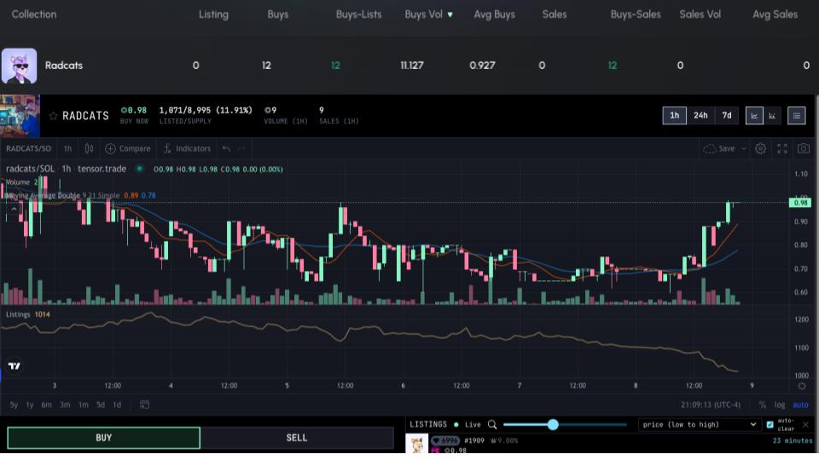Take a chart snapshot with camera icon
This screenshot has width=819, height=460.
coord(804,148)
